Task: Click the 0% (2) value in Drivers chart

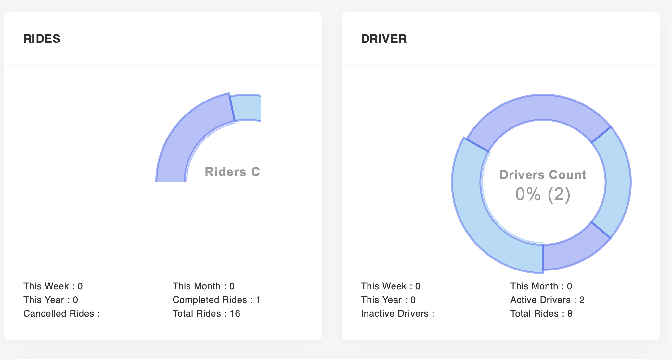Action: coord(543,194)
